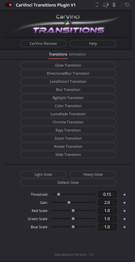Toggle Threshold keyframe diamond
The width and height of the screenshot is (135, 262).
124,195
